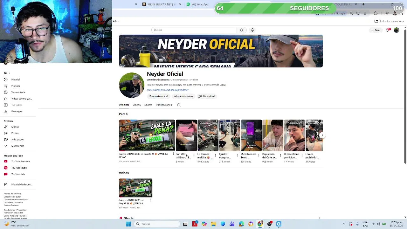Open Tus videos in sidebar

coord(17,105)
